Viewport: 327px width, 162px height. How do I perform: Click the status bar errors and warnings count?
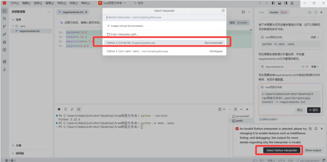[11, 161]
